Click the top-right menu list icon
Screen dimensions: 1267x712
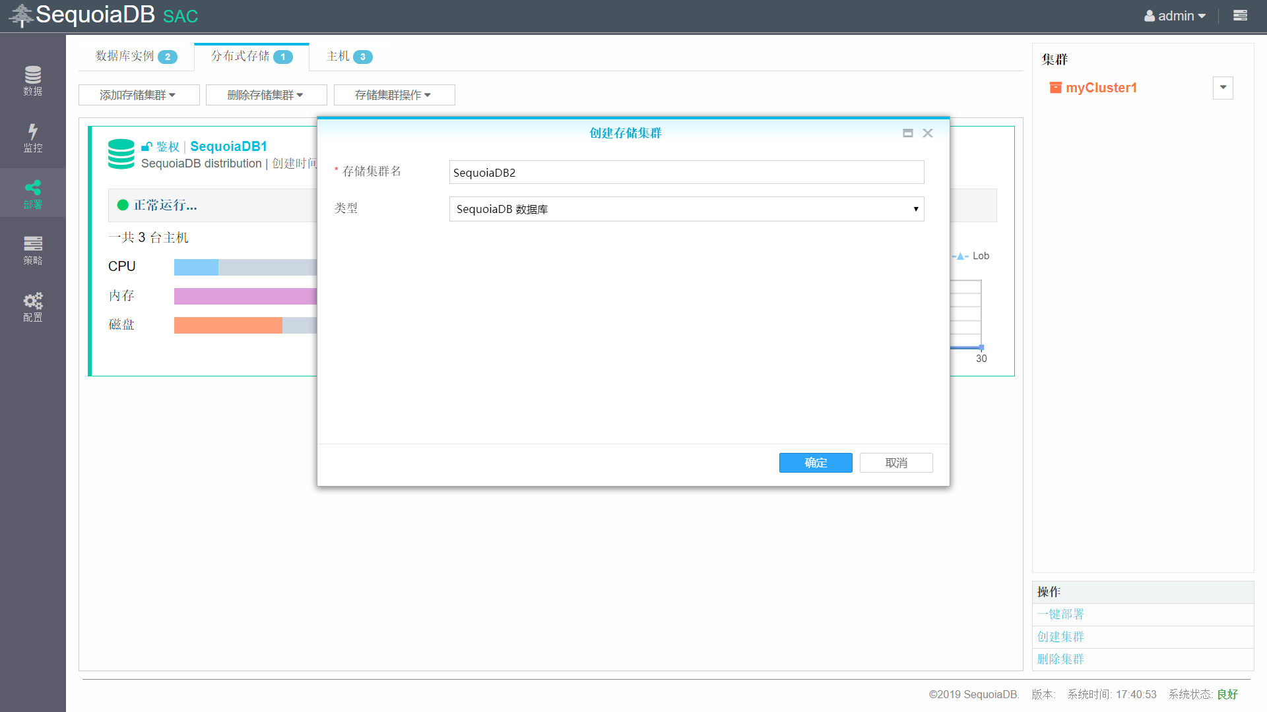click(1240, 16)
